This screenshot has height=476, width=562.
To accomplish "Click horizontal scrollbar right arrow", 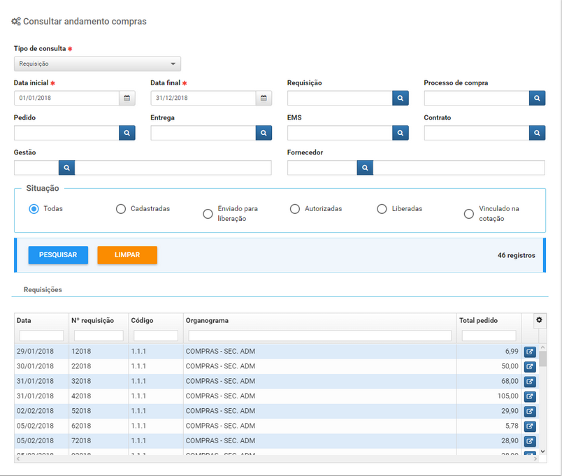I will 536,459.
